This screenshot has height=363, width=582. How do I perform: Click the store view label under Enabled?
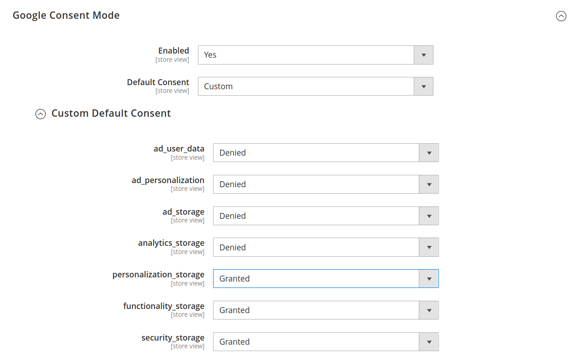pyautogui.click(x=172, y=60)
